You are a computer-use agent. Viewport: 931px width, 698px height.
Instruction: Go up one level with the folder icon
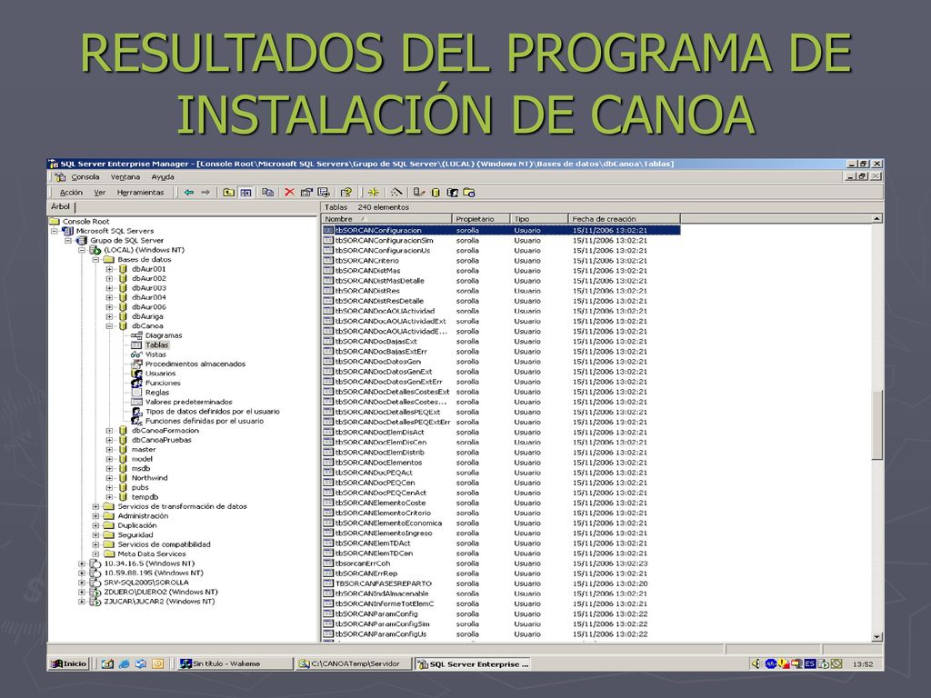pos(228,193)
